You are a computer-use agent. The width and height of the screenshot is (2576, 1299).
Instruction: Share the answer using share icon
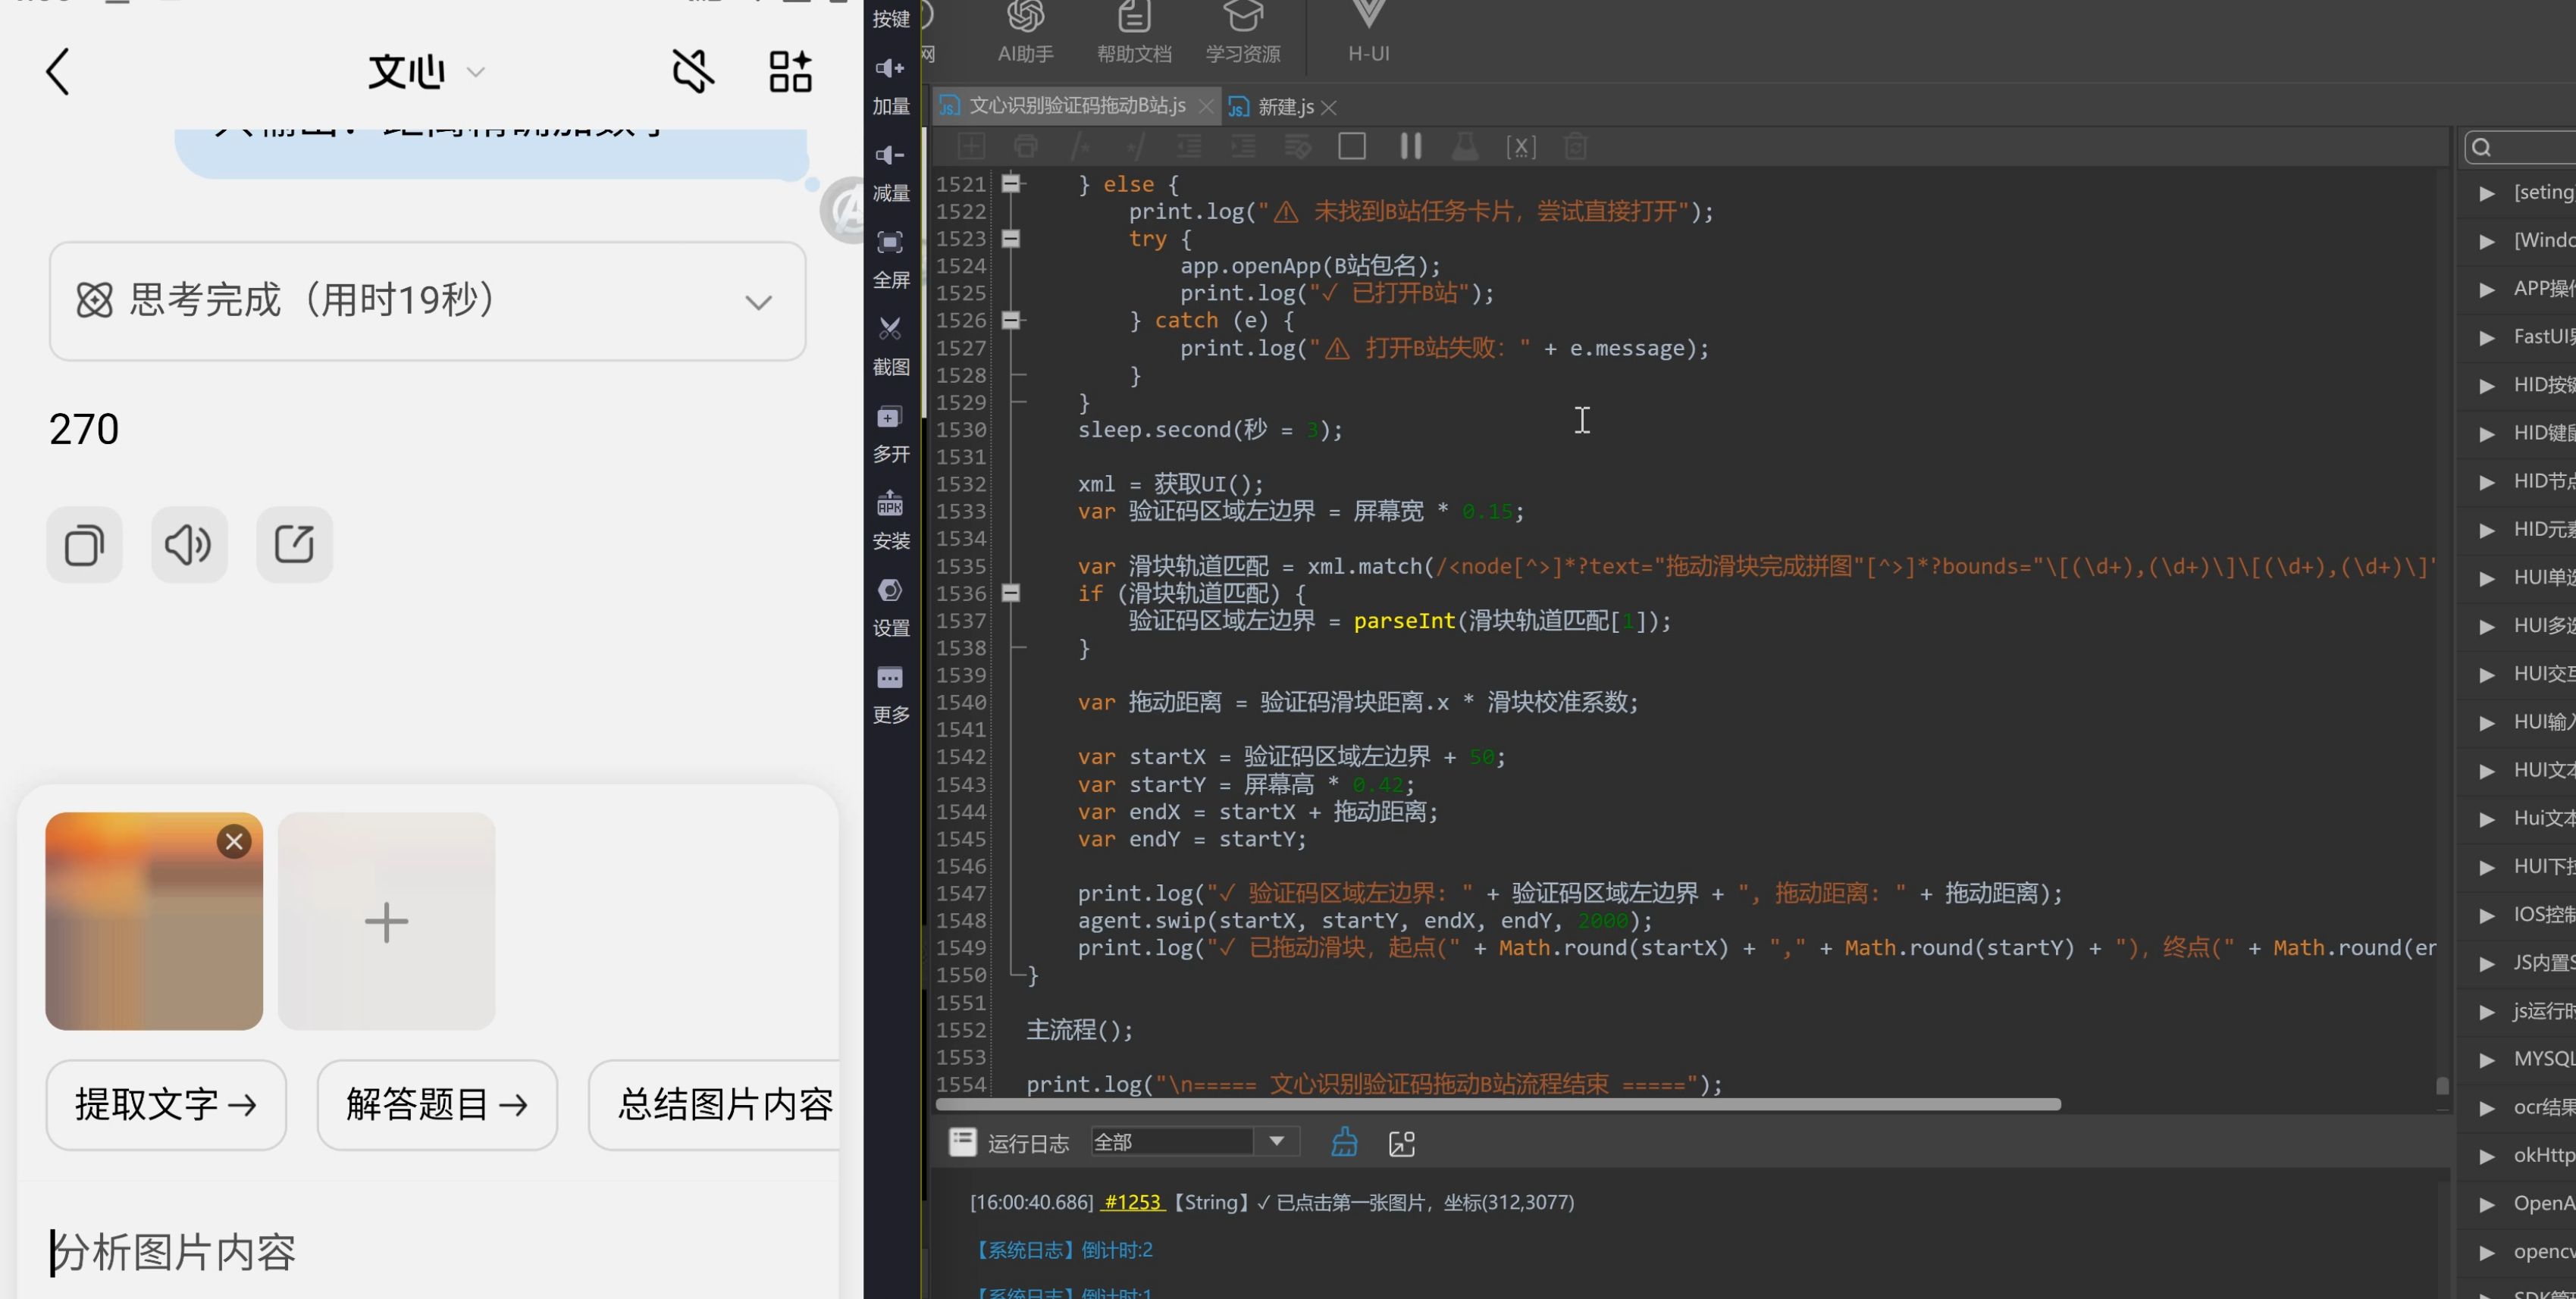pos(294,545)
